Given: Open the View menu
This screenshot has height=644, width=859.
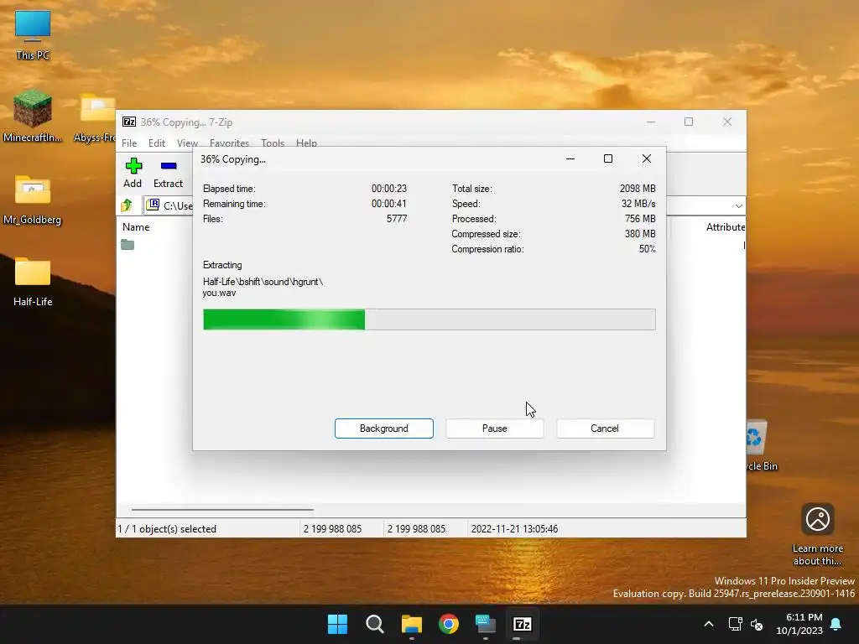Looking at the screenshot, I should pos(187,143).
